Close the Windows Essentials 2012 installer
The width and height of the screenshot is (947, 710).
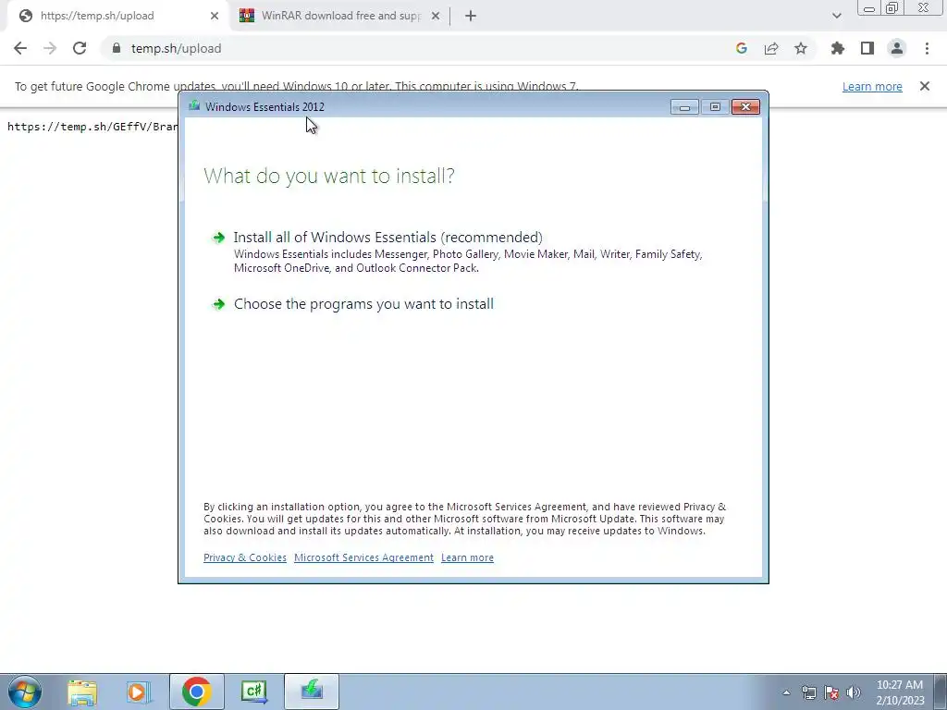click(x=746, y=107)
